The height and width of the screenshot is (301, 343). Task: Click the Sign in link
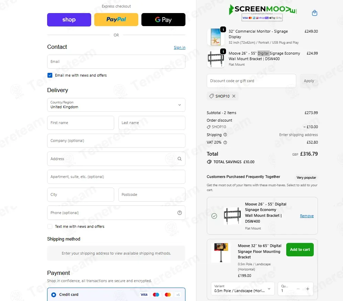tap(180, 47)
